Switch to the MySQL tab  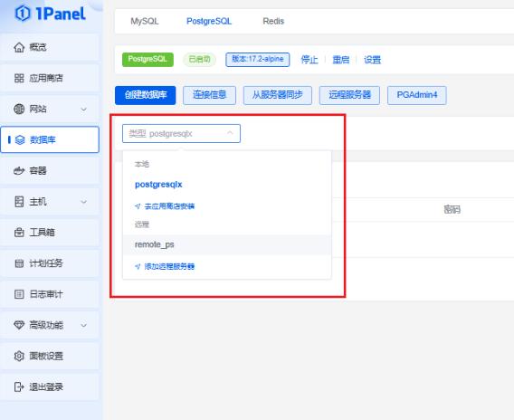[145, 22]
